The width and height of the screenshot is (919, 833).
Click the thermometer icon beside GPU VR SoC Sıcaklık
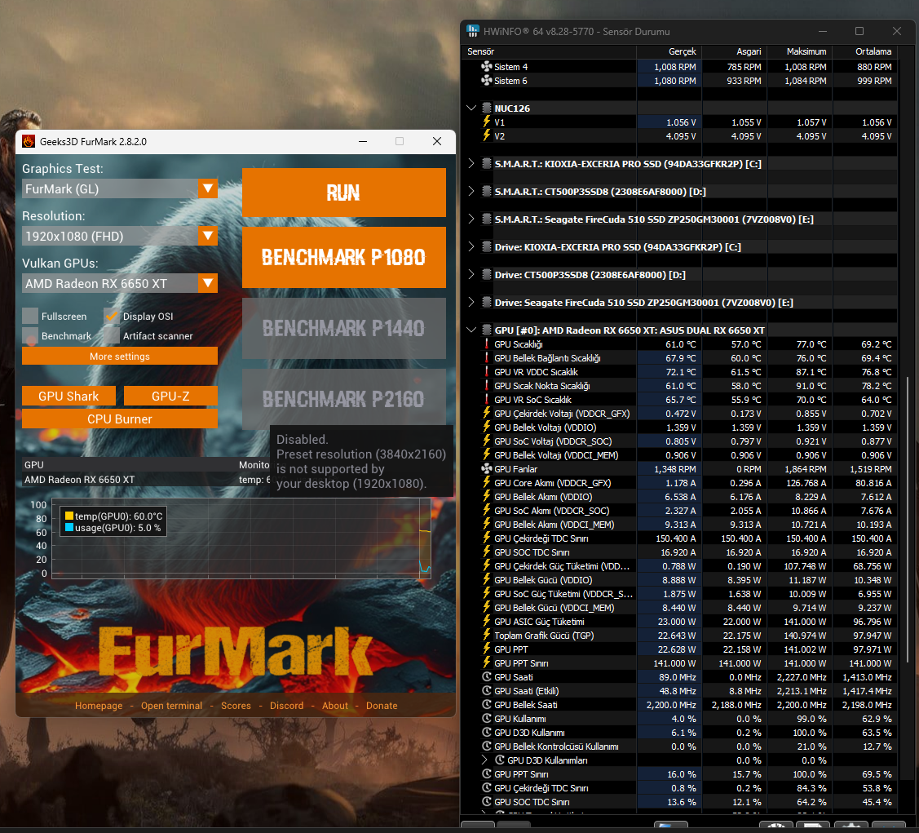tap(487, 400)
